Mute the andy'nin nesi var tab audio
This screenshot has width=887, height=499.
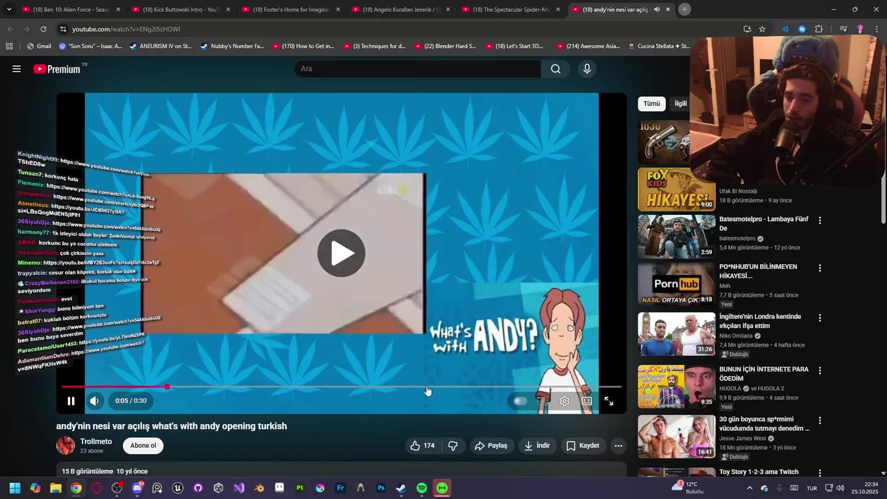click(656, 10)
